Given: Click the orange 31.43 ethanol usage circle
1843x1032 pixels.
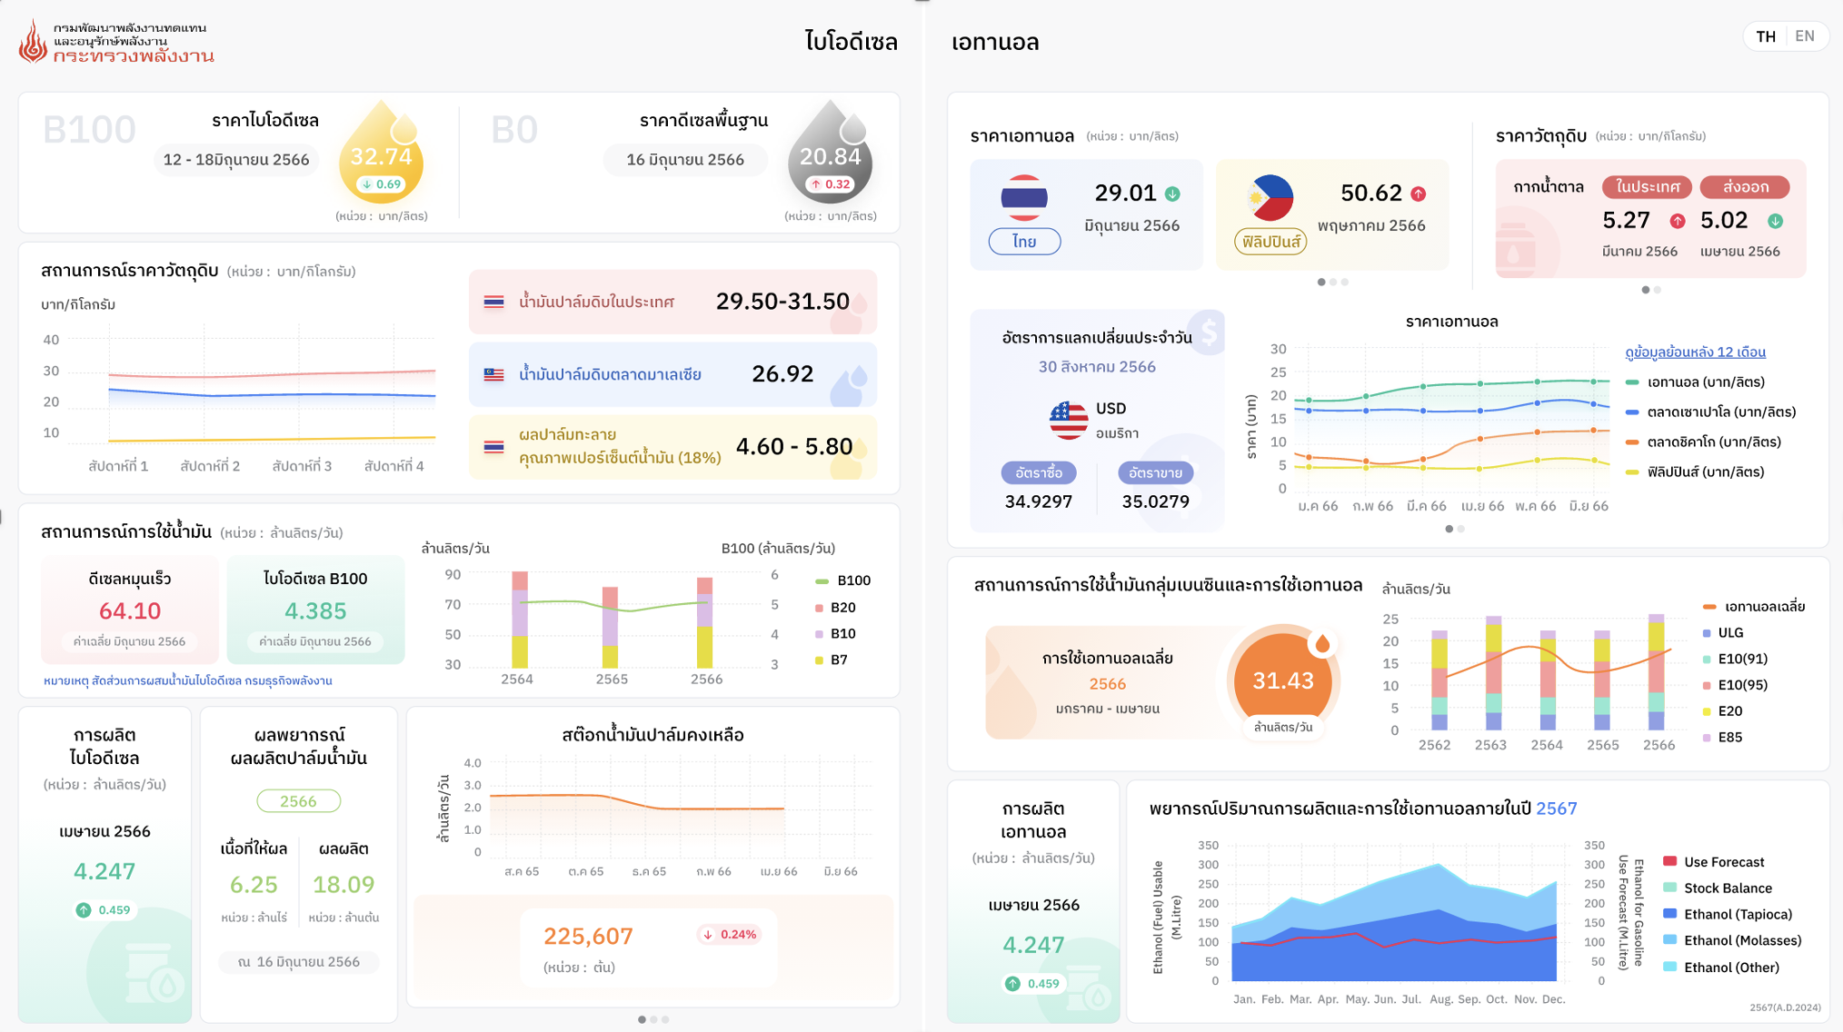Looking at the screenshot, I should (x=1282, y=680).
